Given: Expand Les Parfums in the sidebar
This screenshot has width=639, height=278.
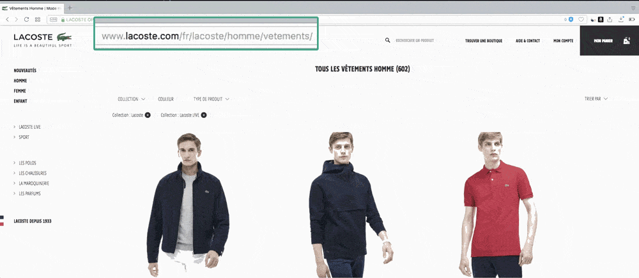Looking at the screenshot, I should click(x=27, y=193).
